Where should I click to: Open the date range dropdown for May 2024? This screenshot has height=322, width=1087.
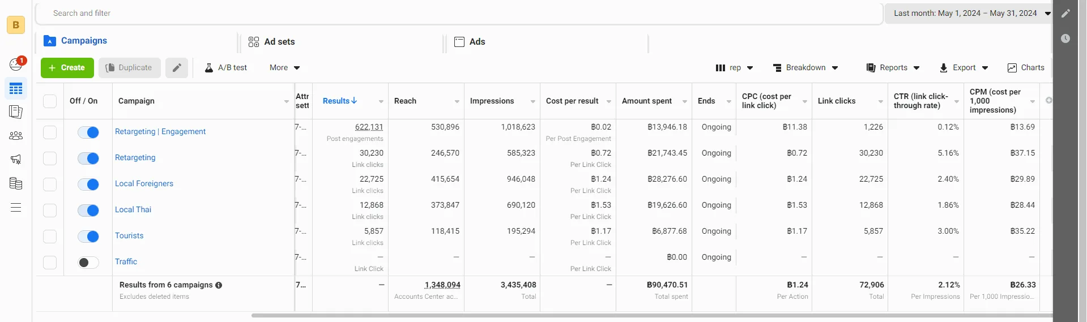click(972, 13)
